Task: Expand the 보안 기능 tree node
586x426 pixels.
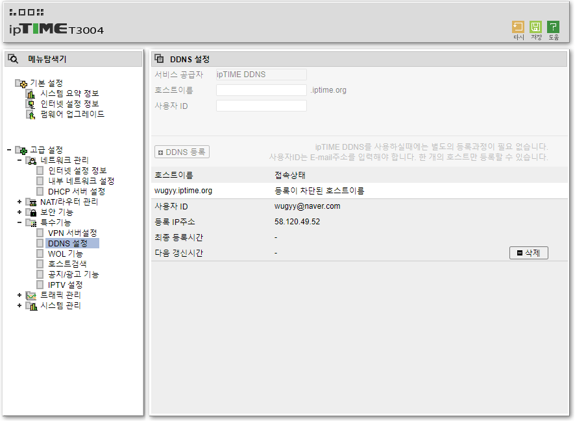Action: [x=19, y=212]
